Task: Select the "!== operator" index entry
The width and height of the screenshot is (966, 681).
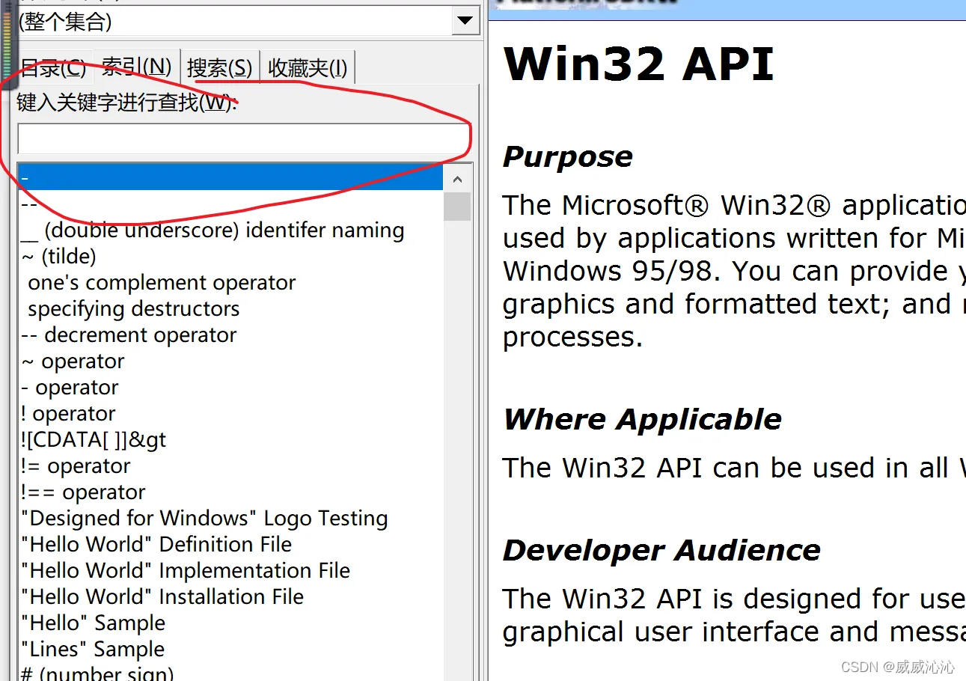Action: [x=83, y=492]
